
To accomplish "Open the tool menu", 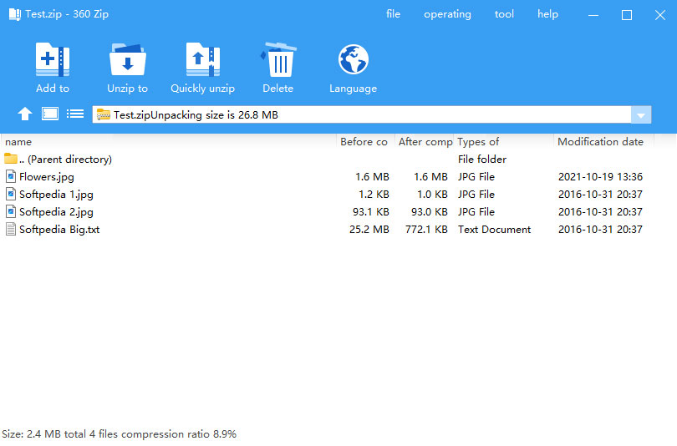I will pos(504,14).
